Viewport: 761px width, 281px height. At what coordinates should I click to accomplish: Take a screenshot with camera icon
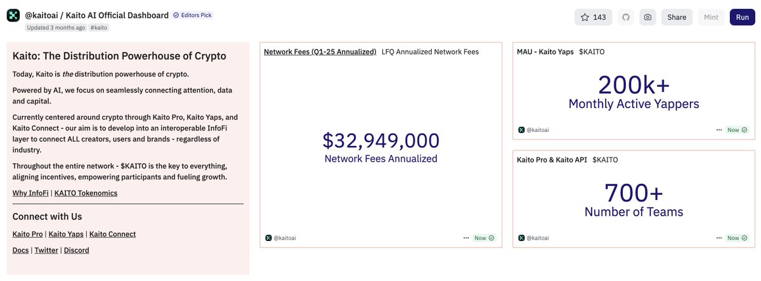click(647, 17)
